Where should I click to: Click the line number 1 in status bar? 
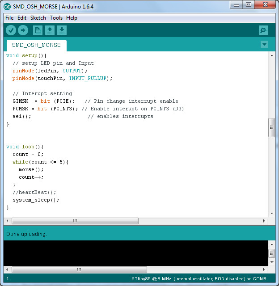(8, 279)
